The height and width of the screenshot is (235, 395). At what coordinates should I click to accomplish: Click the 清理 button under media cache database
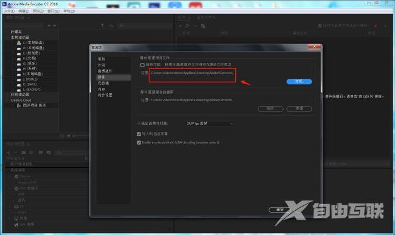tap(299, 108)
